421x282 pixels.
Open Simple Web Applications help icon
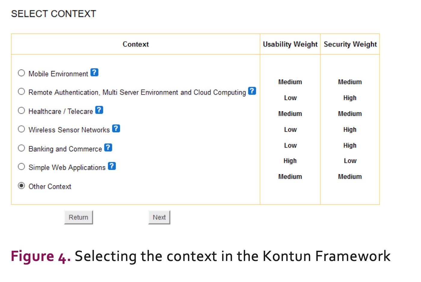112,166
